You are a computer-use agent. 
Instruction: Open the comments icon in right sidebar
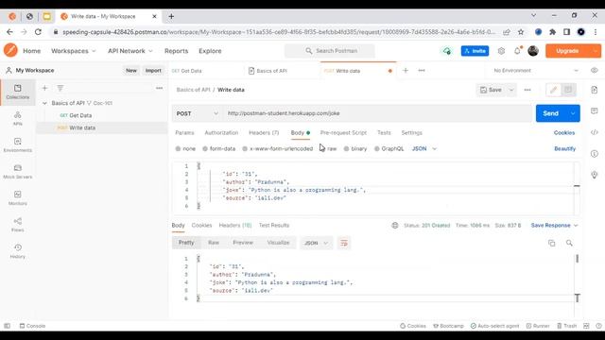pos(595,111)
